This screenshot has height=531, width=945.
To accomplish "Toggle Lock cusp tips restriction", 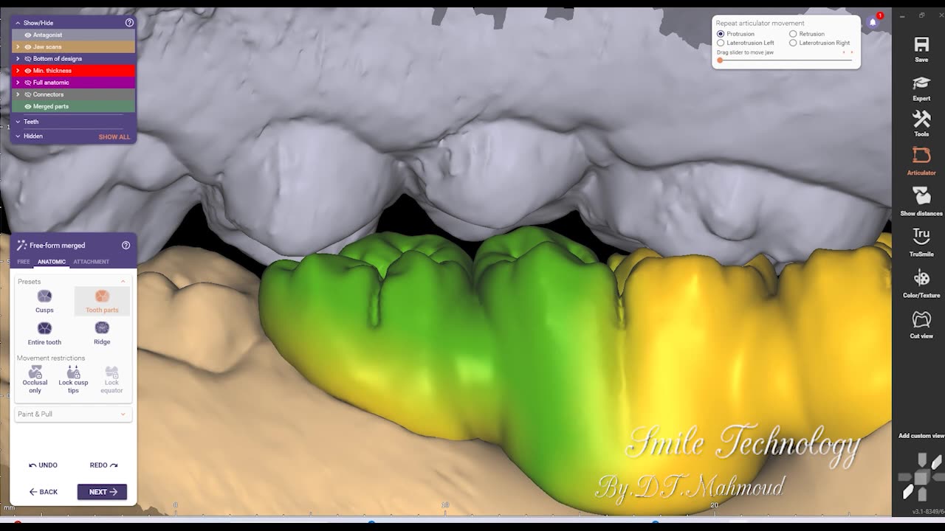I will [x=73, y=379].
